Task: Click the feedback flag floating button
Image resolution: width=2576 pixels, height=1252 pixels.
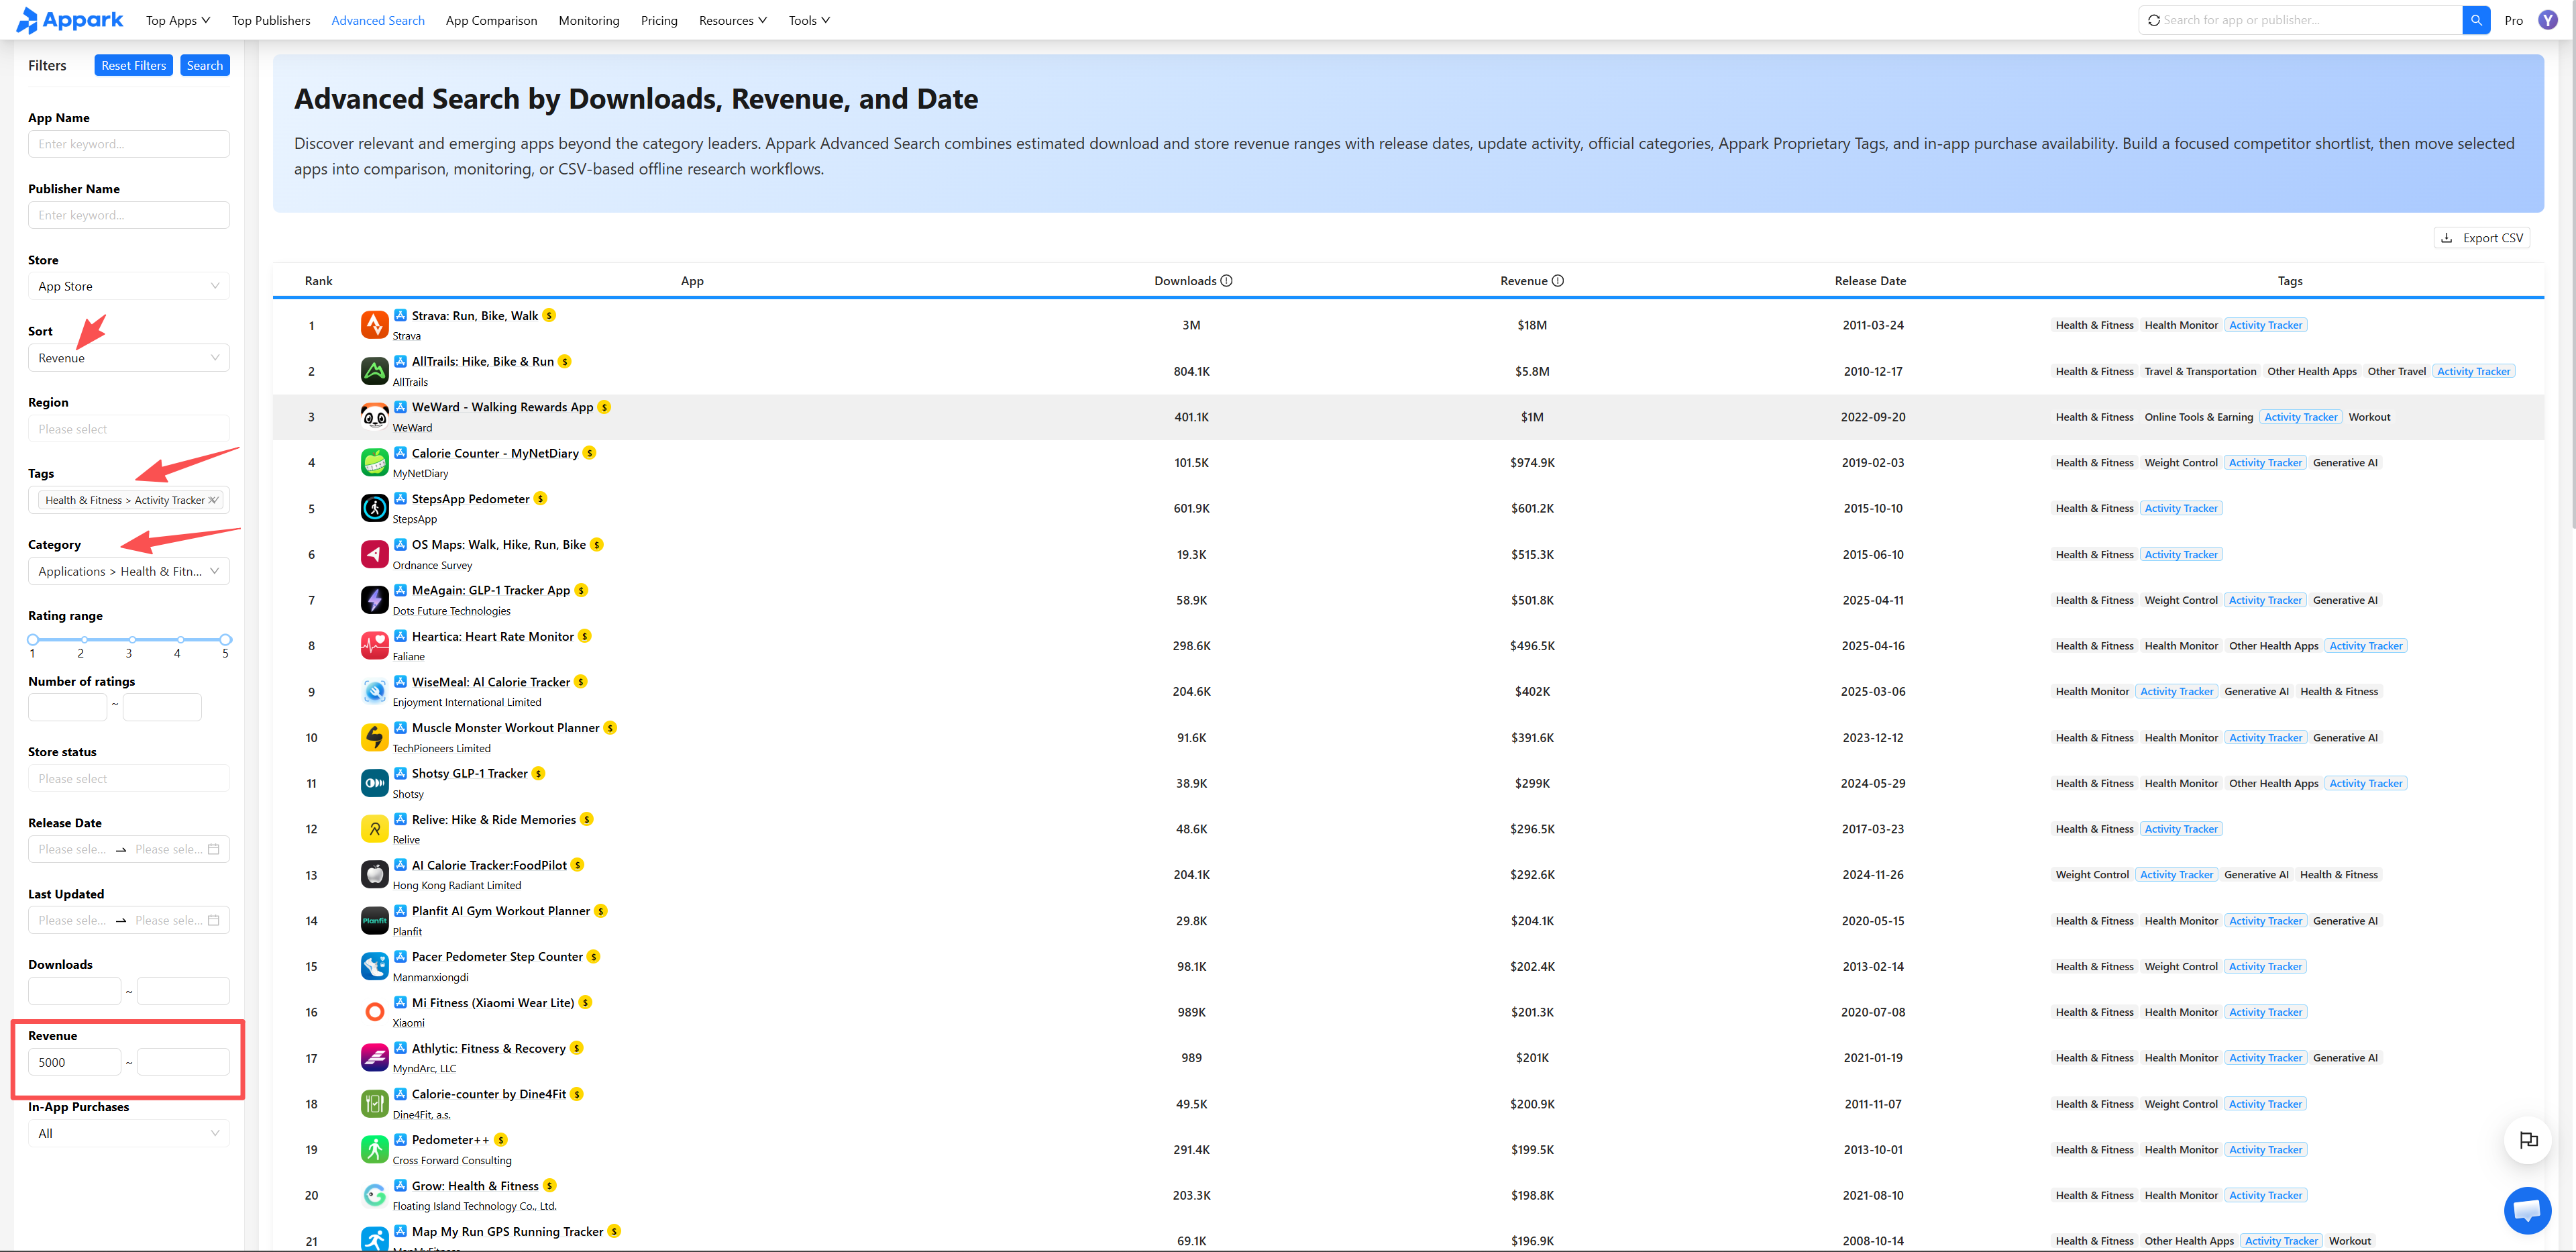Action: [2528, 1140]
